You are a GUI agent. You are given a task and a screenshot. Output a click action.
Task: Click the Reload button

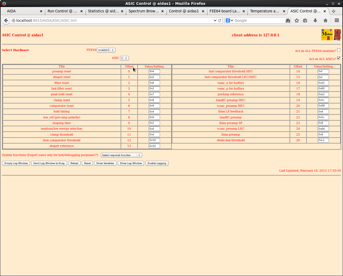74,163
